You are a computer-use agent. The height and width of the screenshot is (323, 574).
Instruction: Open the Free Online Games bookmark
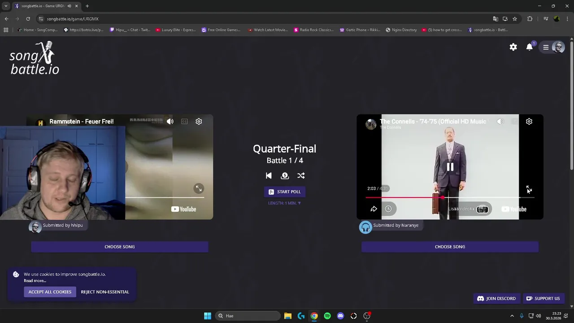click(x=221, y=30)
